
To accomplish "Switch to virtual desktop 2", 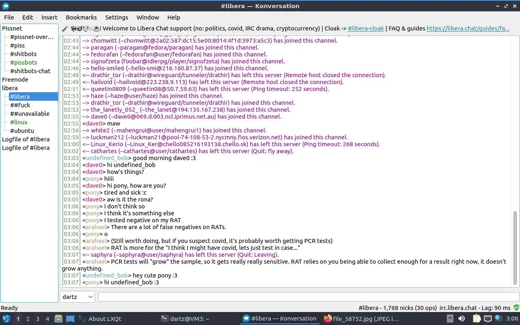I will click(28, 319).
